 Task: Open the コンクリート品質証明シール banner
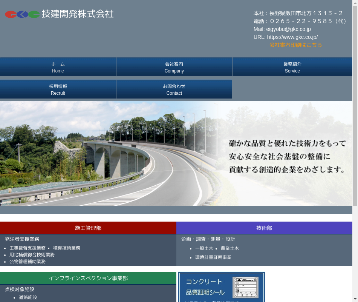pyautogui.click(x=222, y=287)
